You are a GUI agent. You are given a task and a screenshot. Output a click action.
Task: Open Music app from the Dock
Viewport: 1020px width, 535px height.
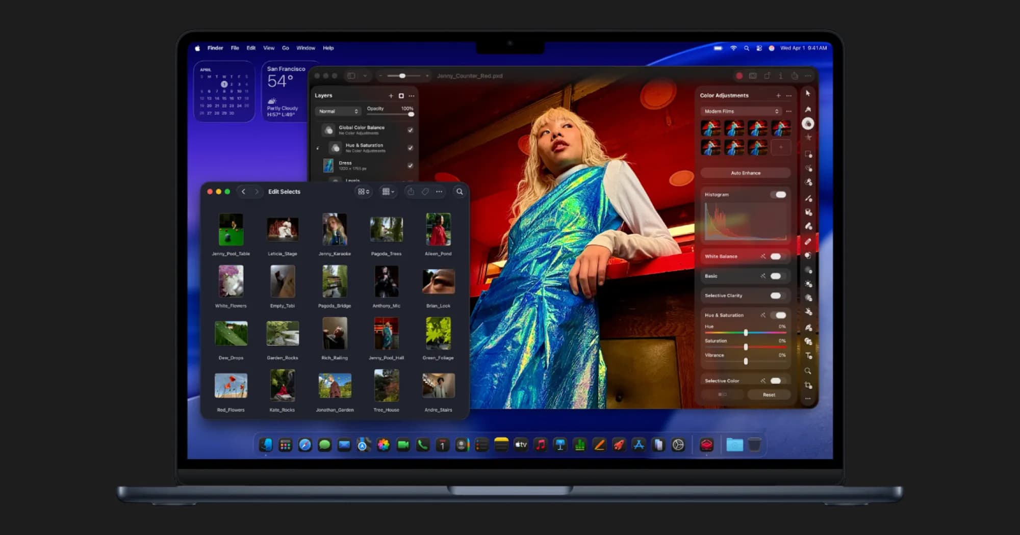pyautogui.click(x=541, y=445)
